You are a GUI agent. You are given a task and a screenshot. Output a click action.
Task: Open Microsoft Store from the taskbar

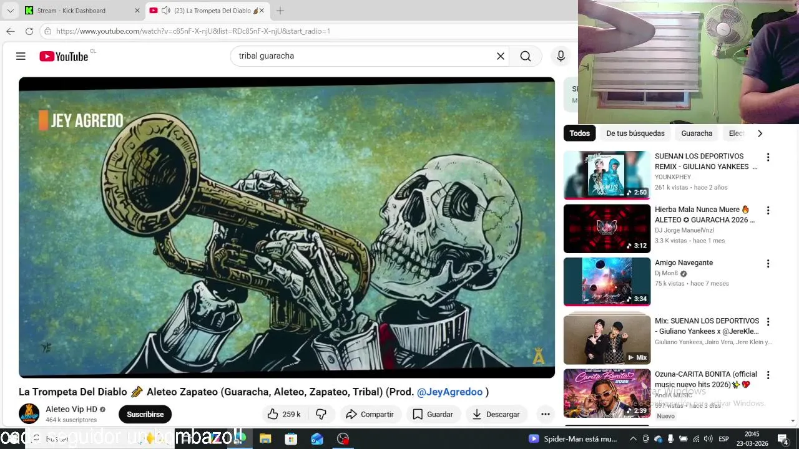(291, 439)
